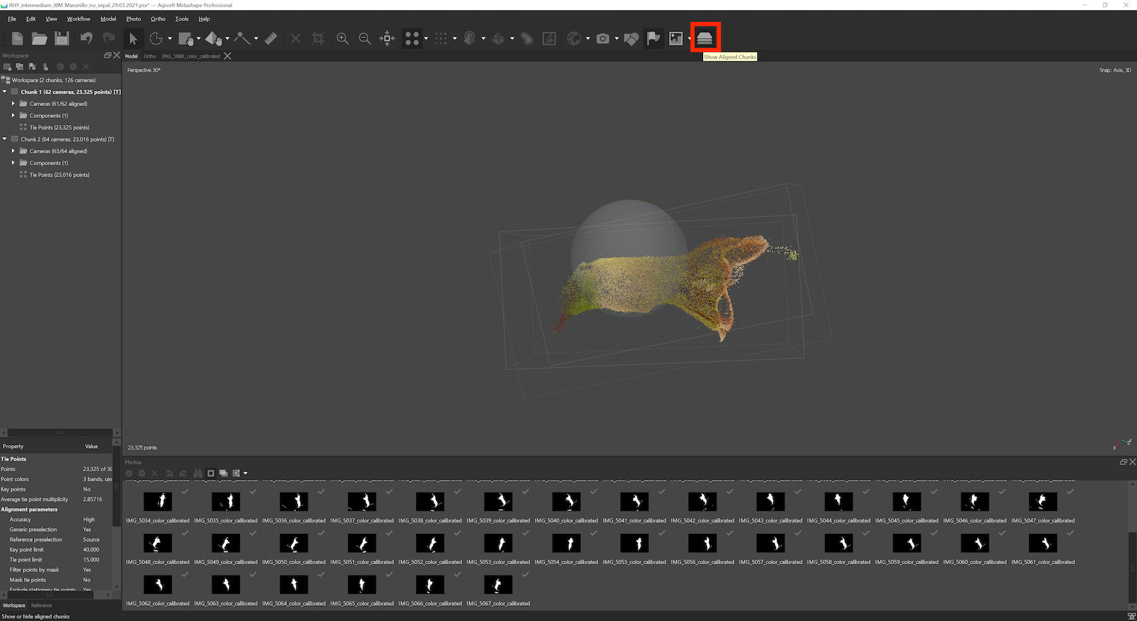Show the mesh model view icon
This screenshot has width=1137, height=621.
(x=469, y=38)
